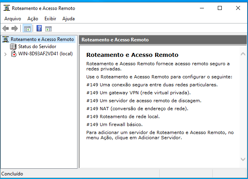
Task: Click the scroll down arrow in details pane
Action: click(x=243, y=159)
